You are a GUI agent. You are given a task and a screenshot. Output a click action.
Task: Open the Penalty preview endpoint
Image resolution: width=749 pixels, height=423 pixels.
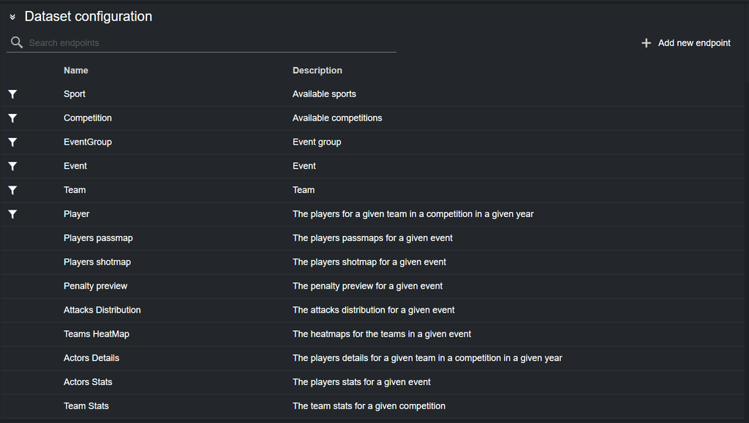tap(95, 286)
